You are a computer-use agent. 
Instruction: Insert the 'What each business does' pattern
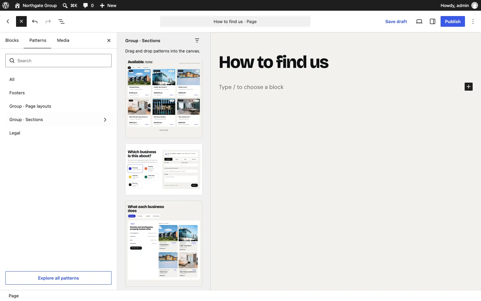164,244
